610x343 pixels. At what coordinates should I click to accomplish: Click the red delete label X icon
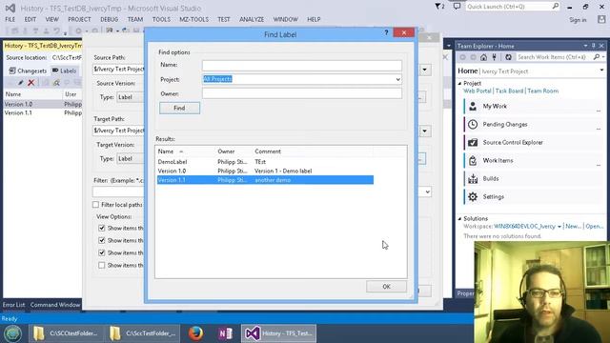click(x=31, y=83)
